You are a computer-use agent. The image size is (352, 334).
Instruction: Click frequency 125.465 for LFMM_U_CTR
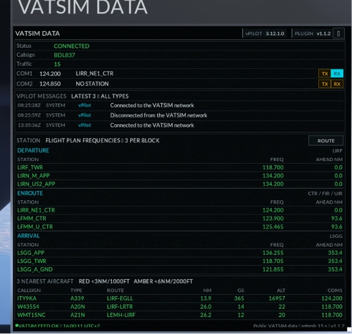pos(273,226)
